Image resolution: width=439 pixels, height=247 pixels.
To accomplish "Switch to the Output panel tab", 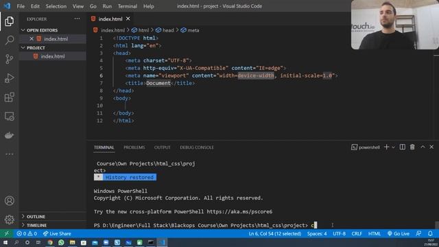I will [x=163, y=148].
